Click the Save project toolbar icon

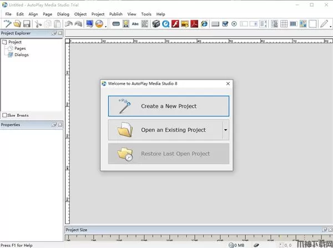click(x=27, y=24)
